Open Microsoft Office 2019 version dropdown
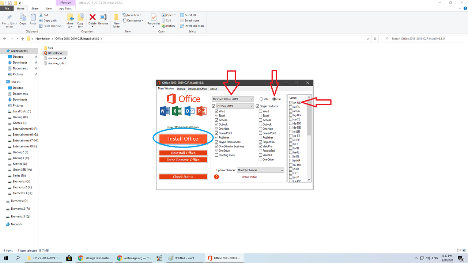Viewport: 468px width, 263px height. [233, 99]
